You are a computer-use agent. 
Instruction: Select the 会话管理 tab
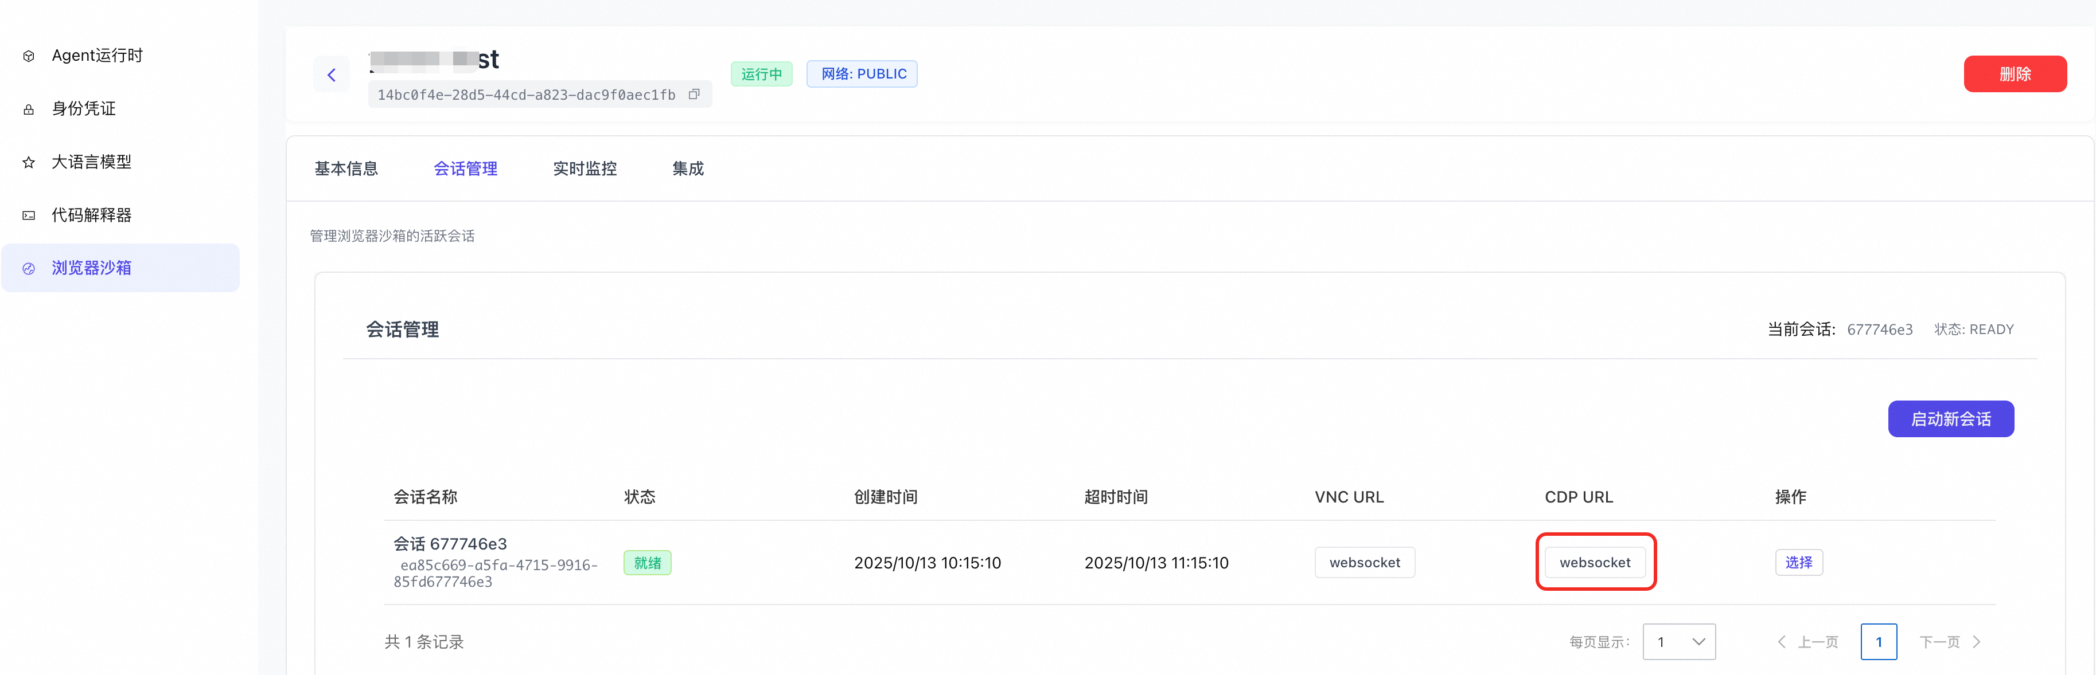465,168
